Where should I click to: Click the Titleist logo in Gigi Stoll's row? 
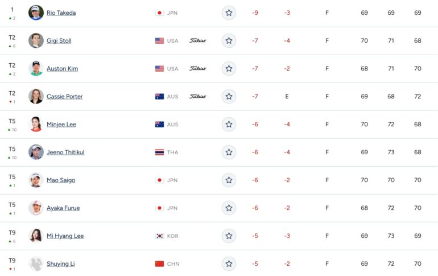[x=198, y=40]
